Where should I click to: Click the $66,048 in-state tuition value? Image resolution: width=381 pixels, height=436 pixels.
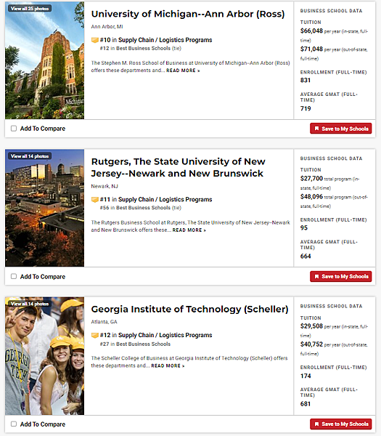pos(311,31)
